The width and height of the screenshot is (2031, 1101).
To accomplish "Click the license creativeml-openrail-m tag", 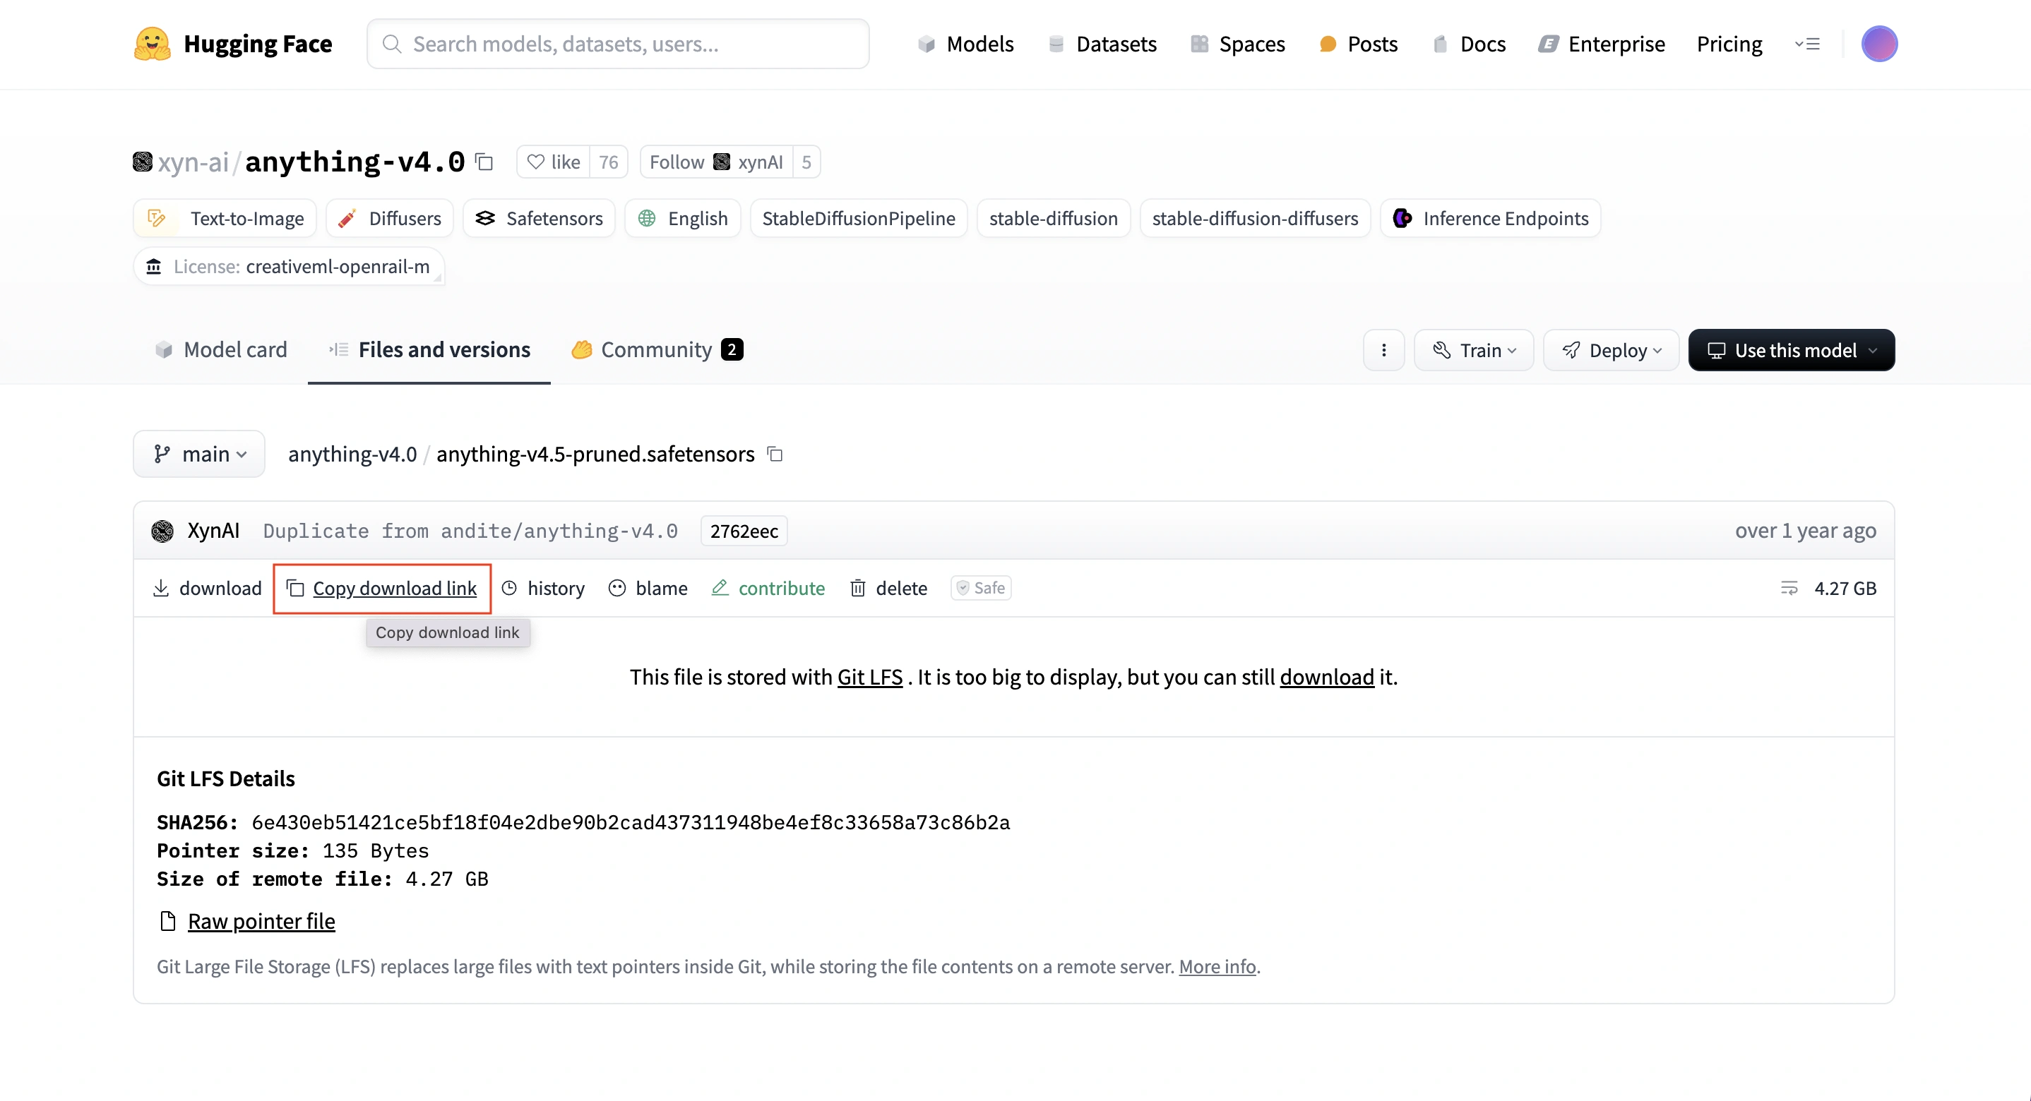I will (289, 266).
